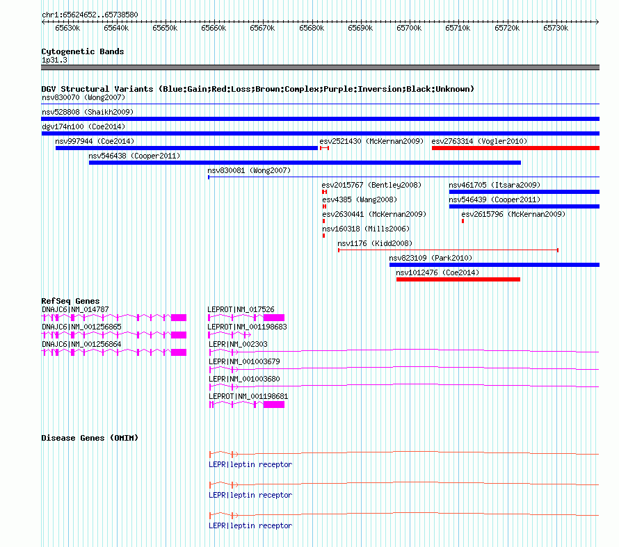The image size is (619, 547).
Task: Click the DNAJC6 NM_014787 magenta gene glyph
Action: click(114, 318)
